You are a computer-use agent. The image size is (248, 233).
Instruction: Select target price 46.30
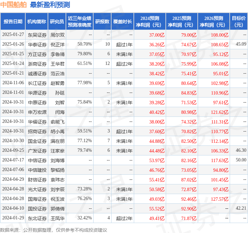[241, 150]
